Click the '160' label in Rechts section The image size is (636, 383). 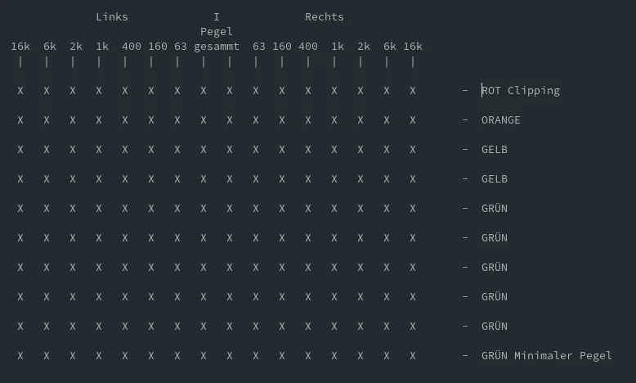pos(282,46)
